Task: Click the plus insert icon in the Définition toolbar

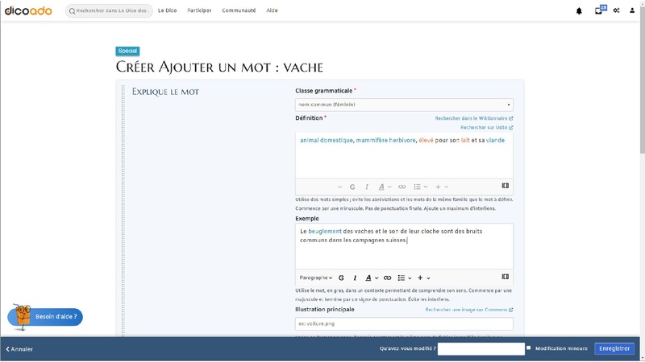Action: 438,187
